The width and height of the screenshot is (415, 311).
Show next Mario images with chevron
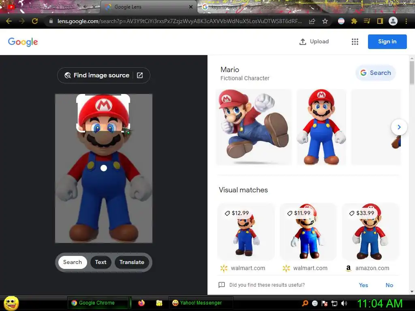[x=399, y=127]
